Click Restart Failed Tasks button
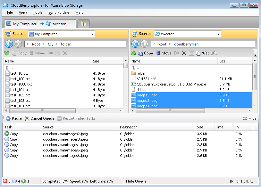261x187 pixels. tap(76, 118)
